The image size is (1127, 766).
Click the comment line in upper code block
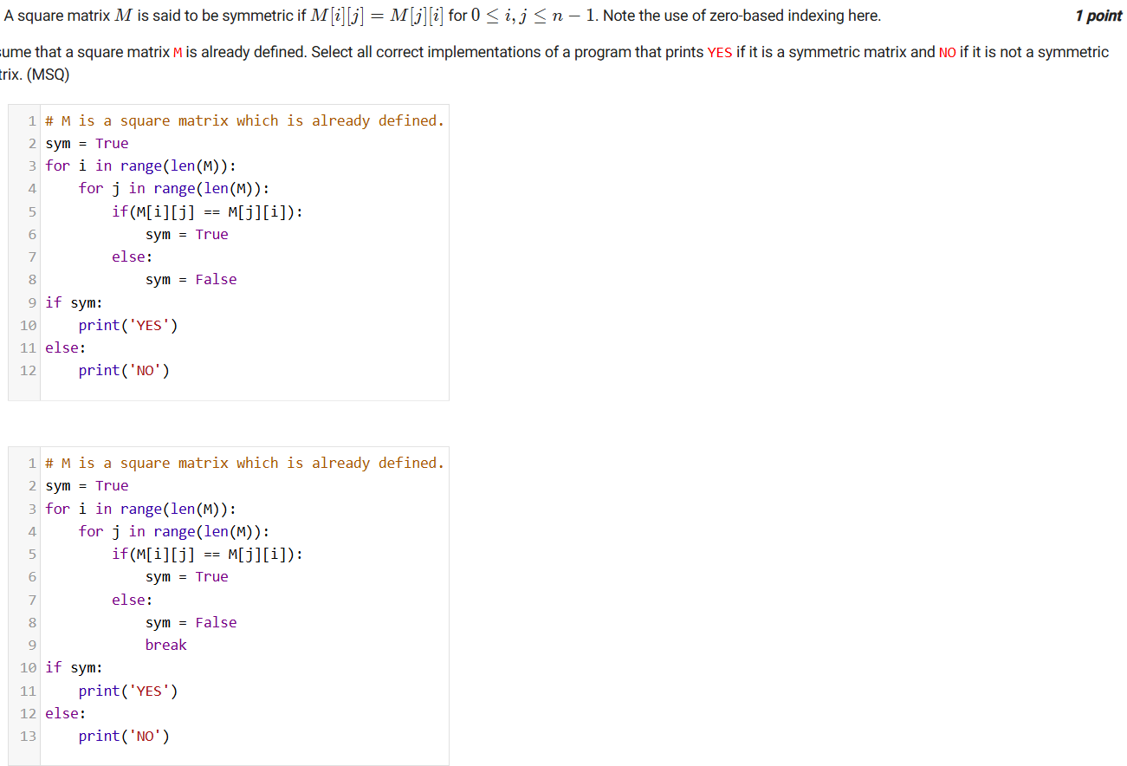tap(244, 120)
